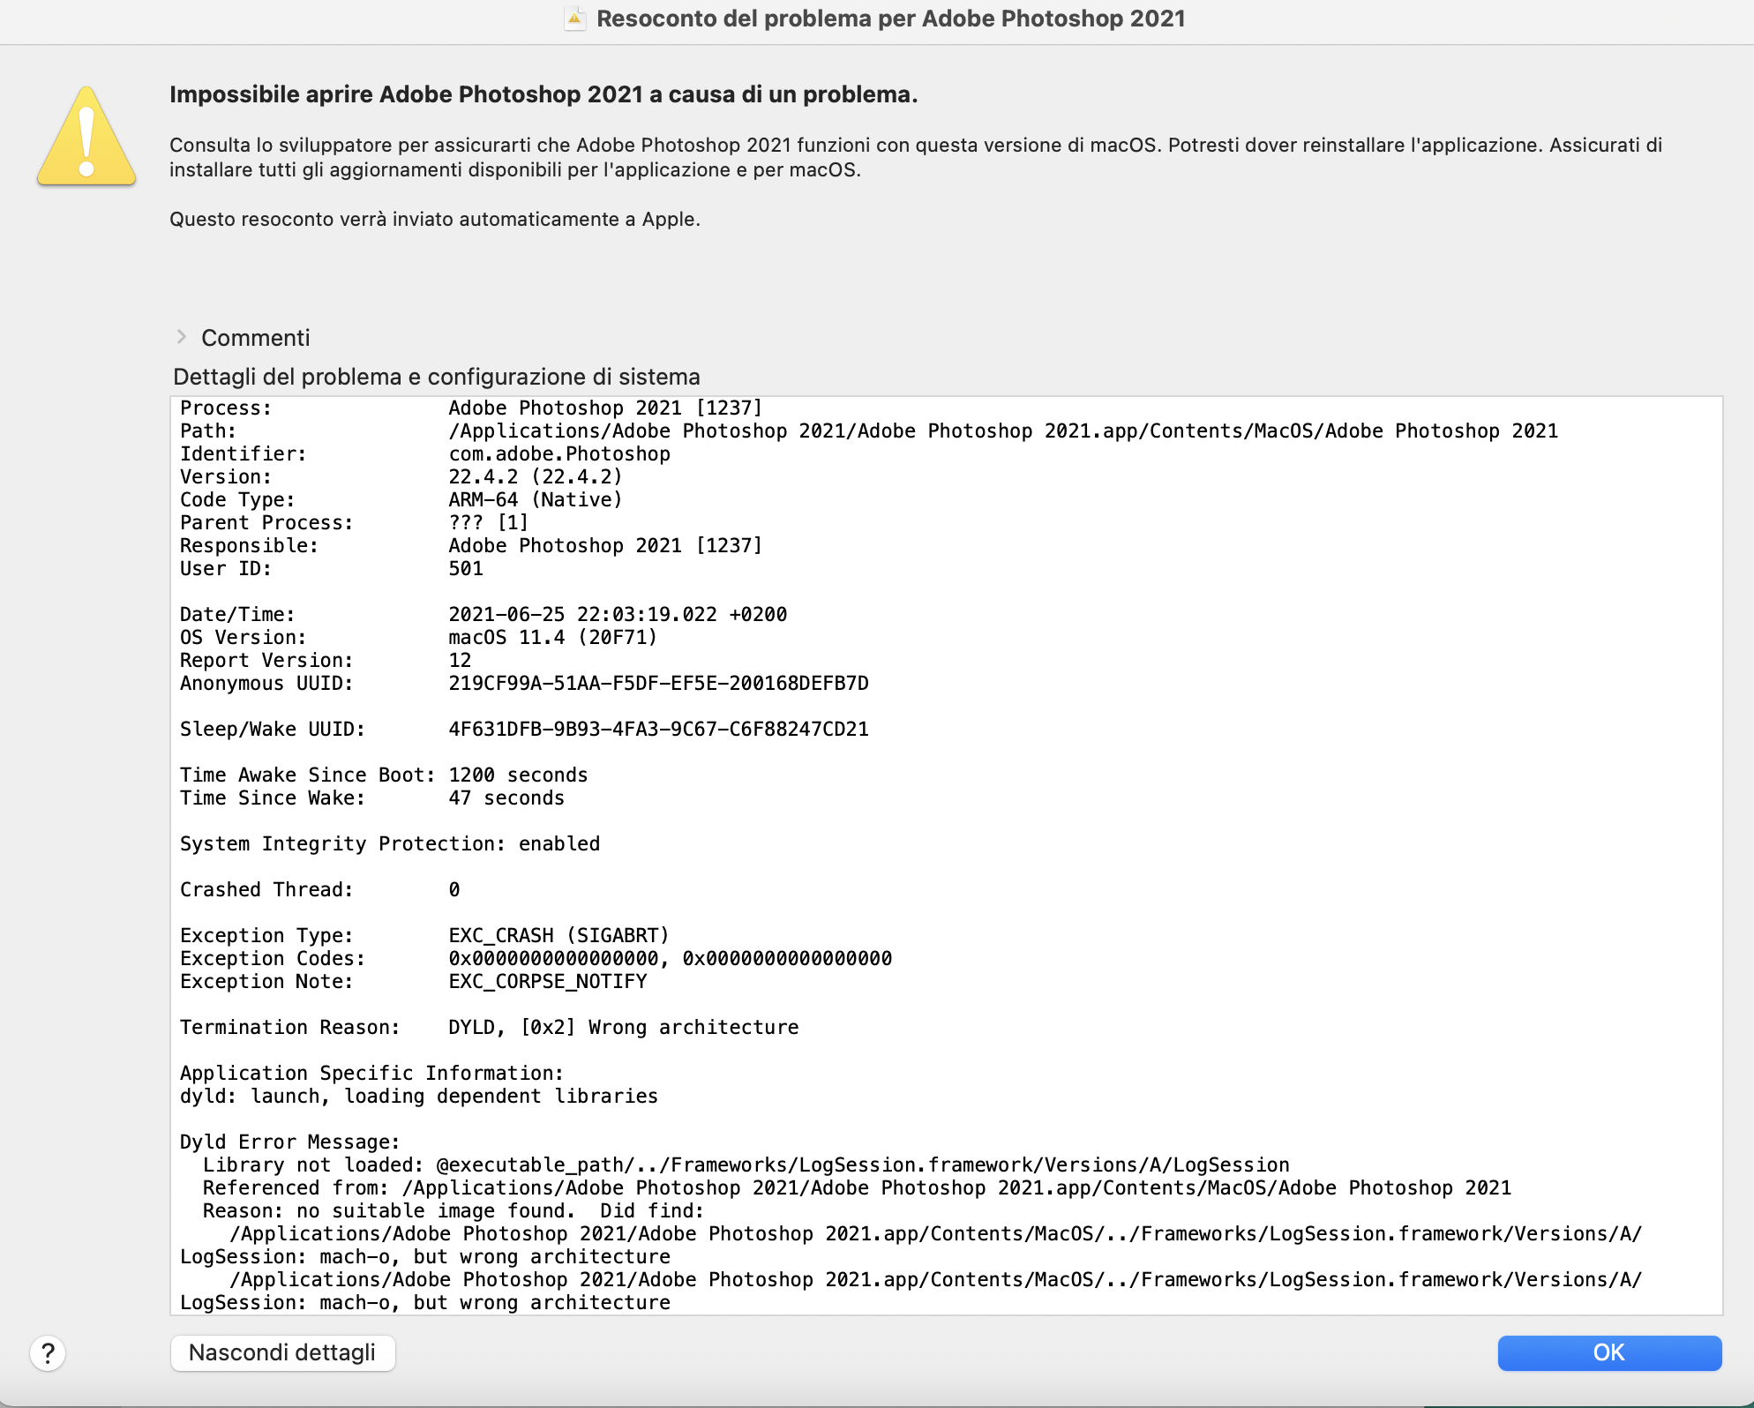Click the User ID value '501'

(x=466, y=568)
